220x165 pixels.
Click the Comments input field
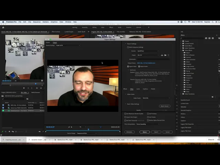[x=154, y=59]
